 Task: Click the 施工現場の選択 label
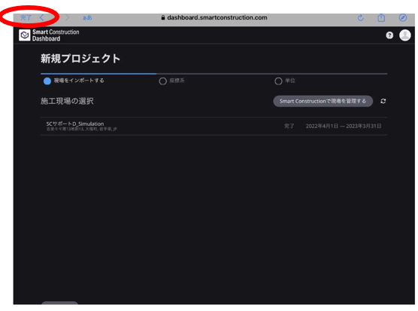(67, 101)
